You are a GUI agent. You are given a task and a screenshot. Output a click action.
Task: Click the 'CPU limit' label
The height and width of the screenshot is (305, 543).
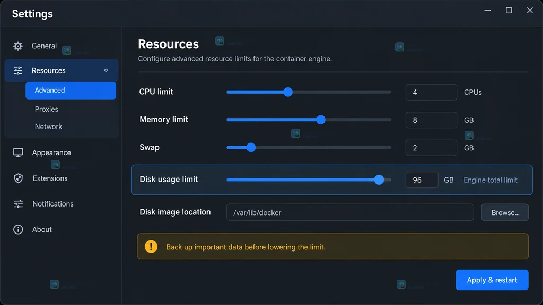coord(156,92)
